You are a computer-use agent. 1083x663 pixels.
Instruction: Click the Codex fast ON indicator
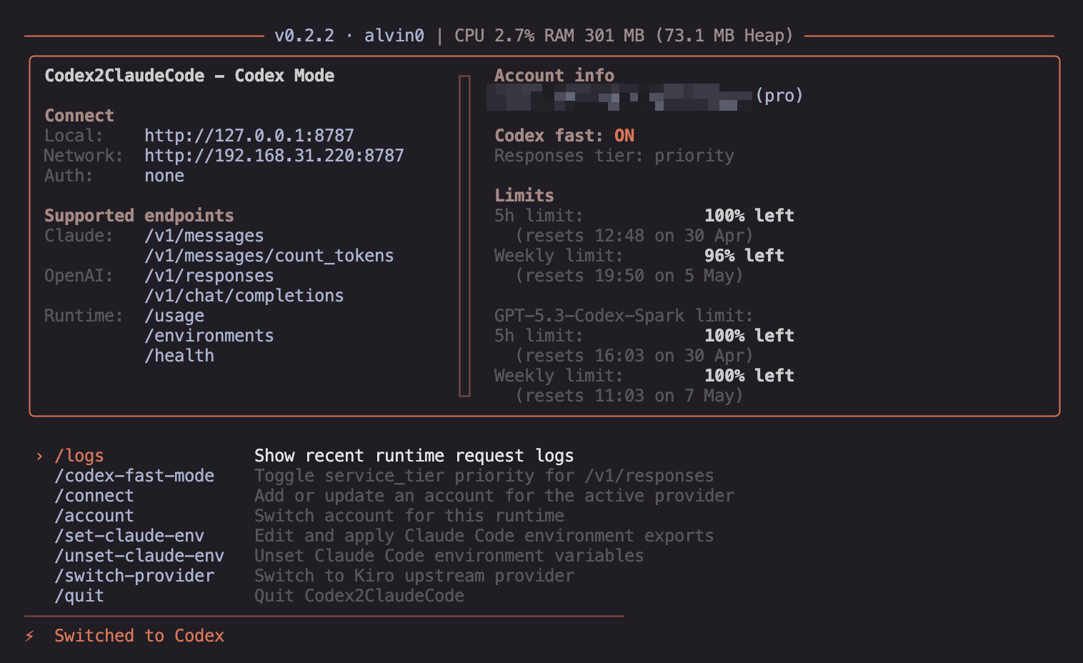pos(624,136)
